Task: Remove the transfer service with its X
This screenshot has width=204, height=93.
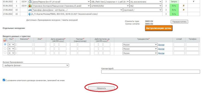Action: pyautogui.click(x=184, y=10)
